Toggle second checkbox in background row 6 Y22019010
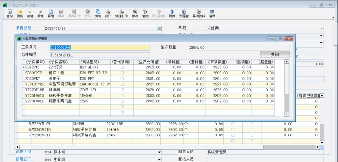 click(252, 130)
